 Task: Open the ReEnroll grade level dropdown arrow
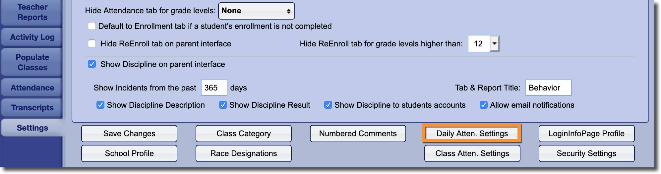coord(495,44)
